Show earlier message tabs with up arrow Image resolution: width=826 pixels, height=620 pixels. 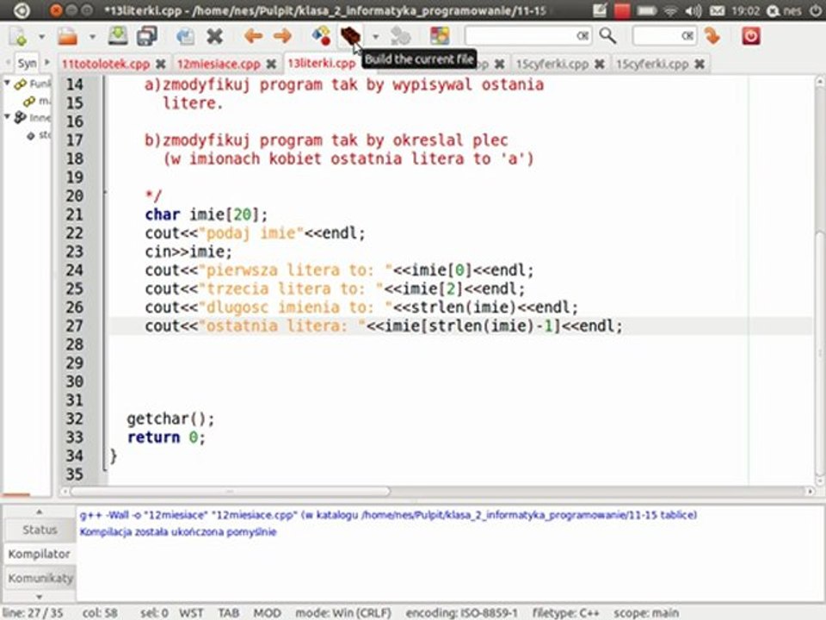(x=40, y=512)
